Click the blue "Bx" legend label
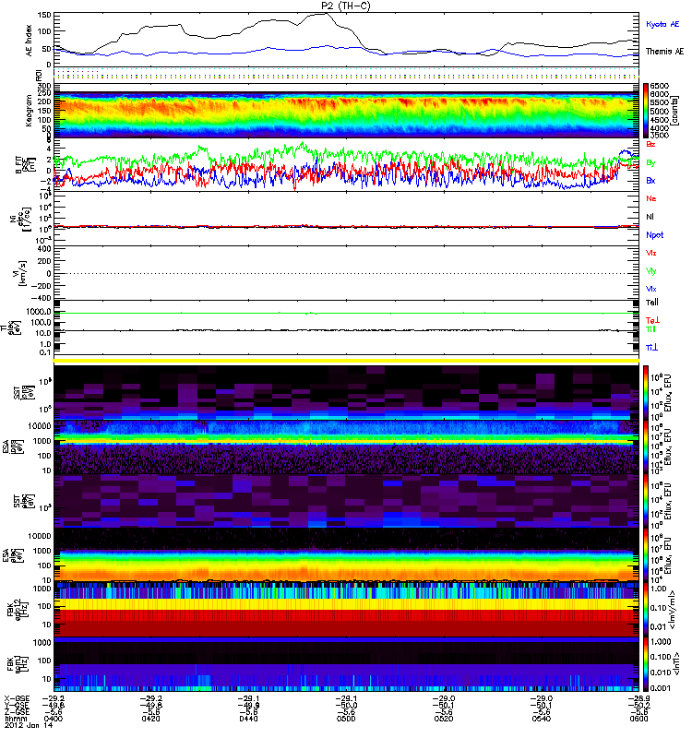This screenshot has width=692, height=738. (x=650, y=181)
